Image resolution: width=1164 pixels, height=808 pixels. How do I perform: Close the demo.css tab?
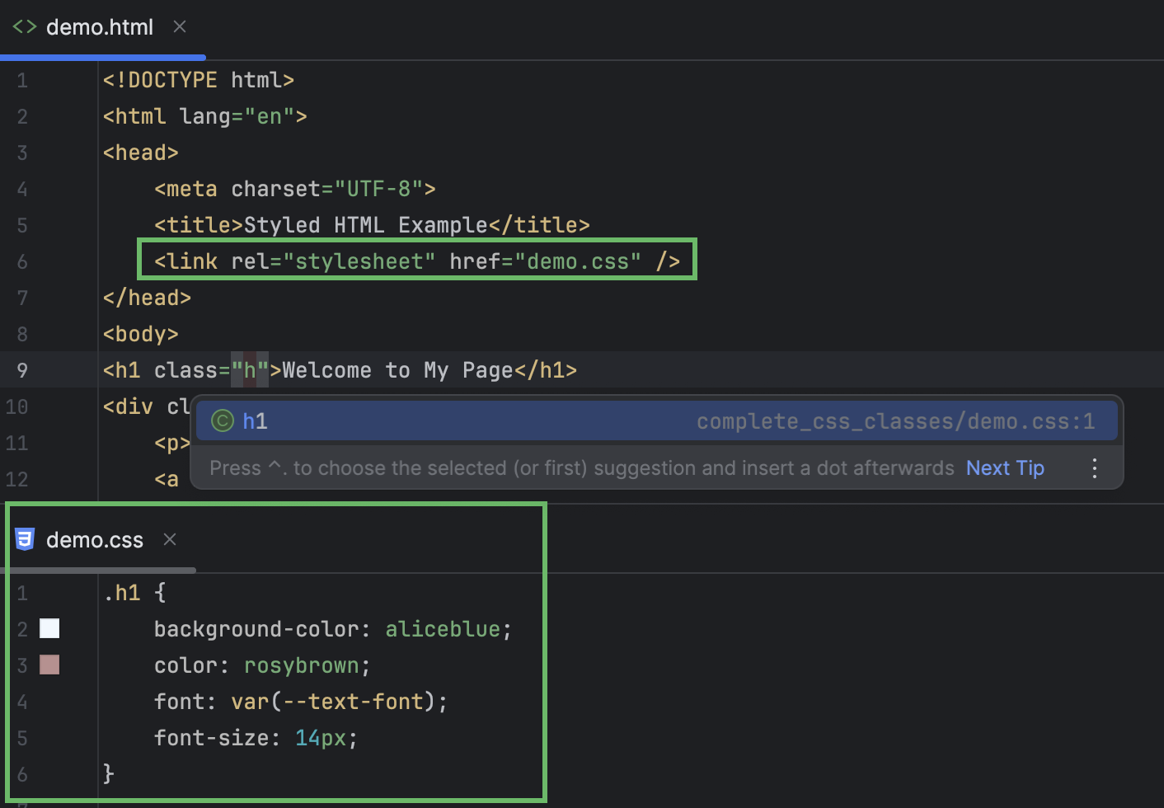[170, 539]
